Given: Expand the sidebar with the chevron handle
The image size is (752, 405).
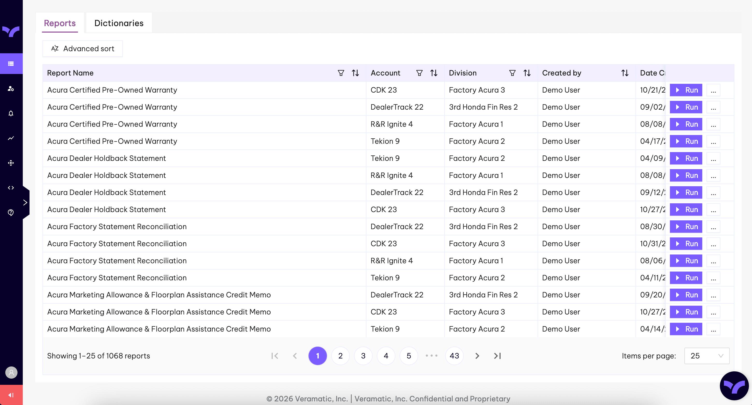Looking at the screenshot, I should (26, 202).
